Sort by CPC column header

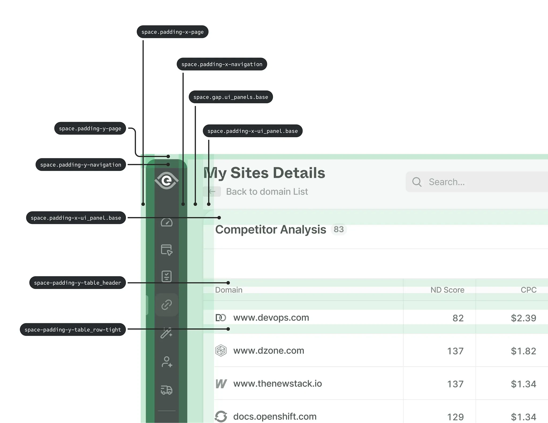[x=528, y=290]
